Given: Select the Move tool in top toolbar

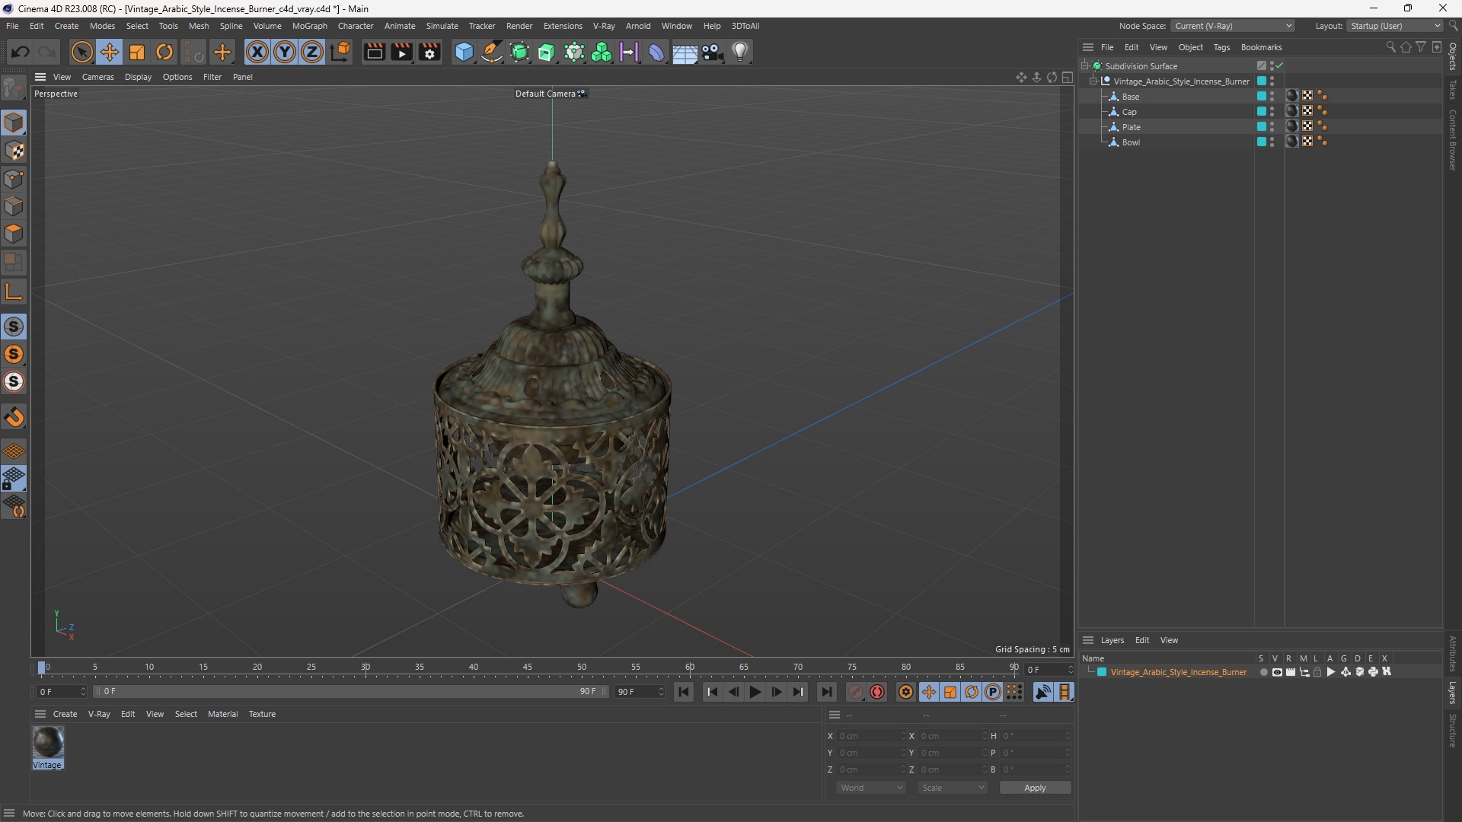Looking at the screenshot, I should 110,52.
